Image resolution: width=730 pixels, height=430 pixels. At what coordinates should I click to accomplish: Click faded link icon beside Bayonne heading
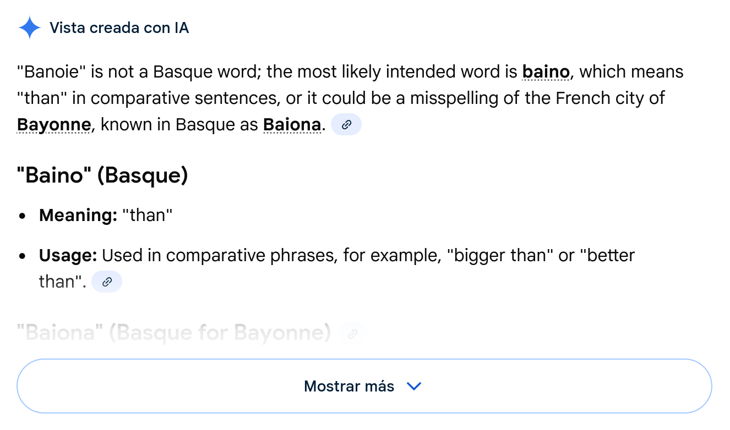click(352, 333)
